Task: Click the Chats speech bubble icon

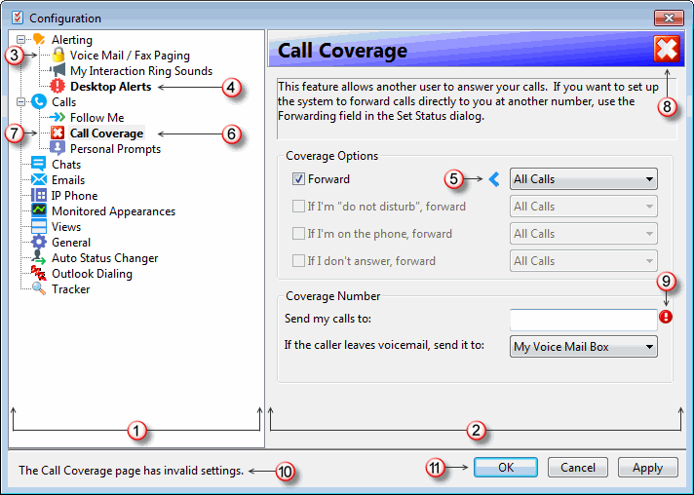Action: (x=39, y=165)
